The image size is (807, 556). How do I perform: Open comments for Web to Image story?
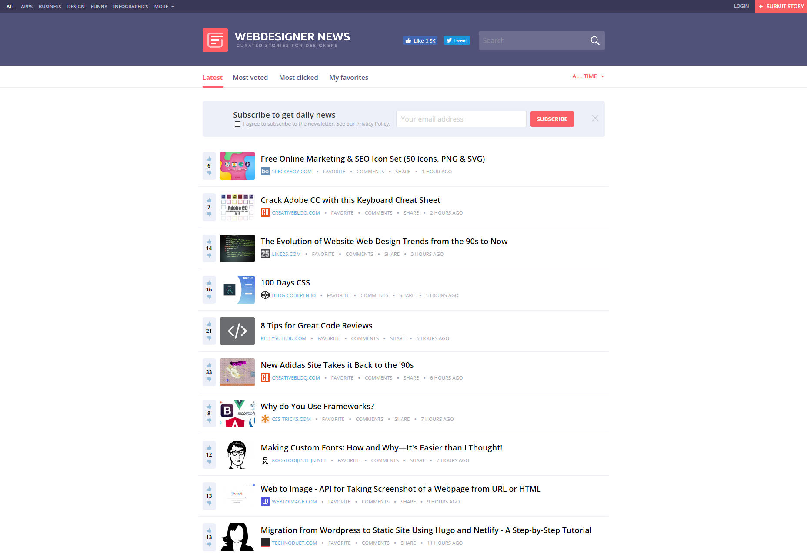(376, 502)
